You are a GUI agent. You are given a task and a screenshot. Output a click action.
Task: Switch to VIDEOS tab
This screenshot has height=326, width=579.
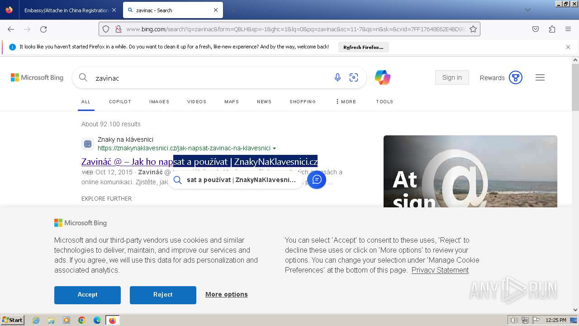pos(197,101)
